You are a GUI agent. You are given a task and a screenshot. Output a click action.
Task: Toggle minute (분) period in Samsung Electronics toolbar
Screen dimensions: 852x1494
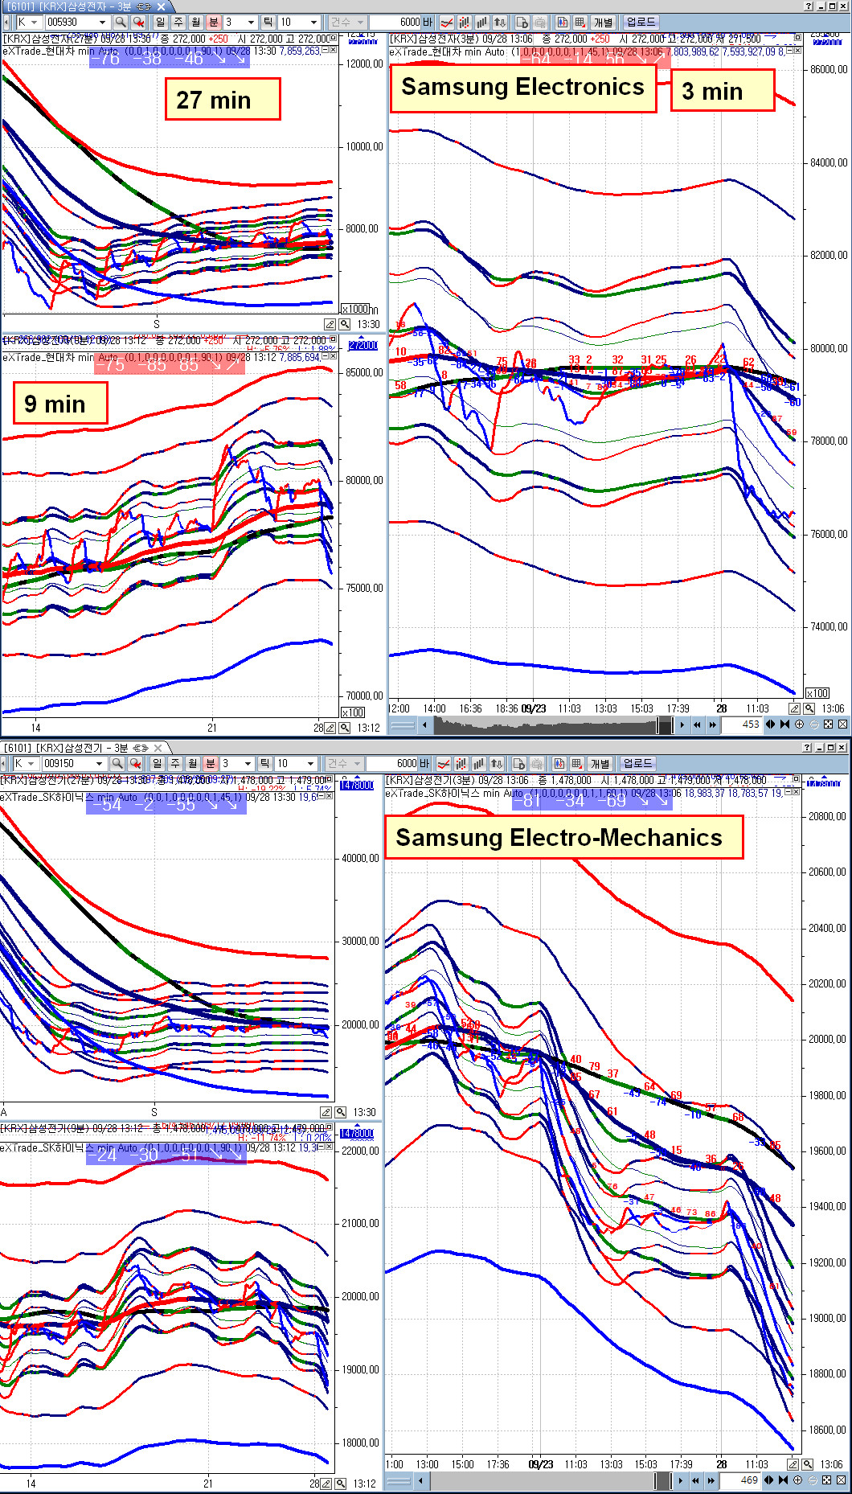point(214,23)
